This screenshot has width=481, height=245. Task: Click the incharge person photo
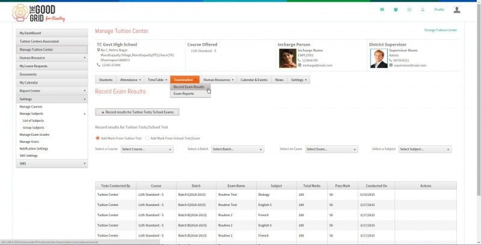point(287,58)
